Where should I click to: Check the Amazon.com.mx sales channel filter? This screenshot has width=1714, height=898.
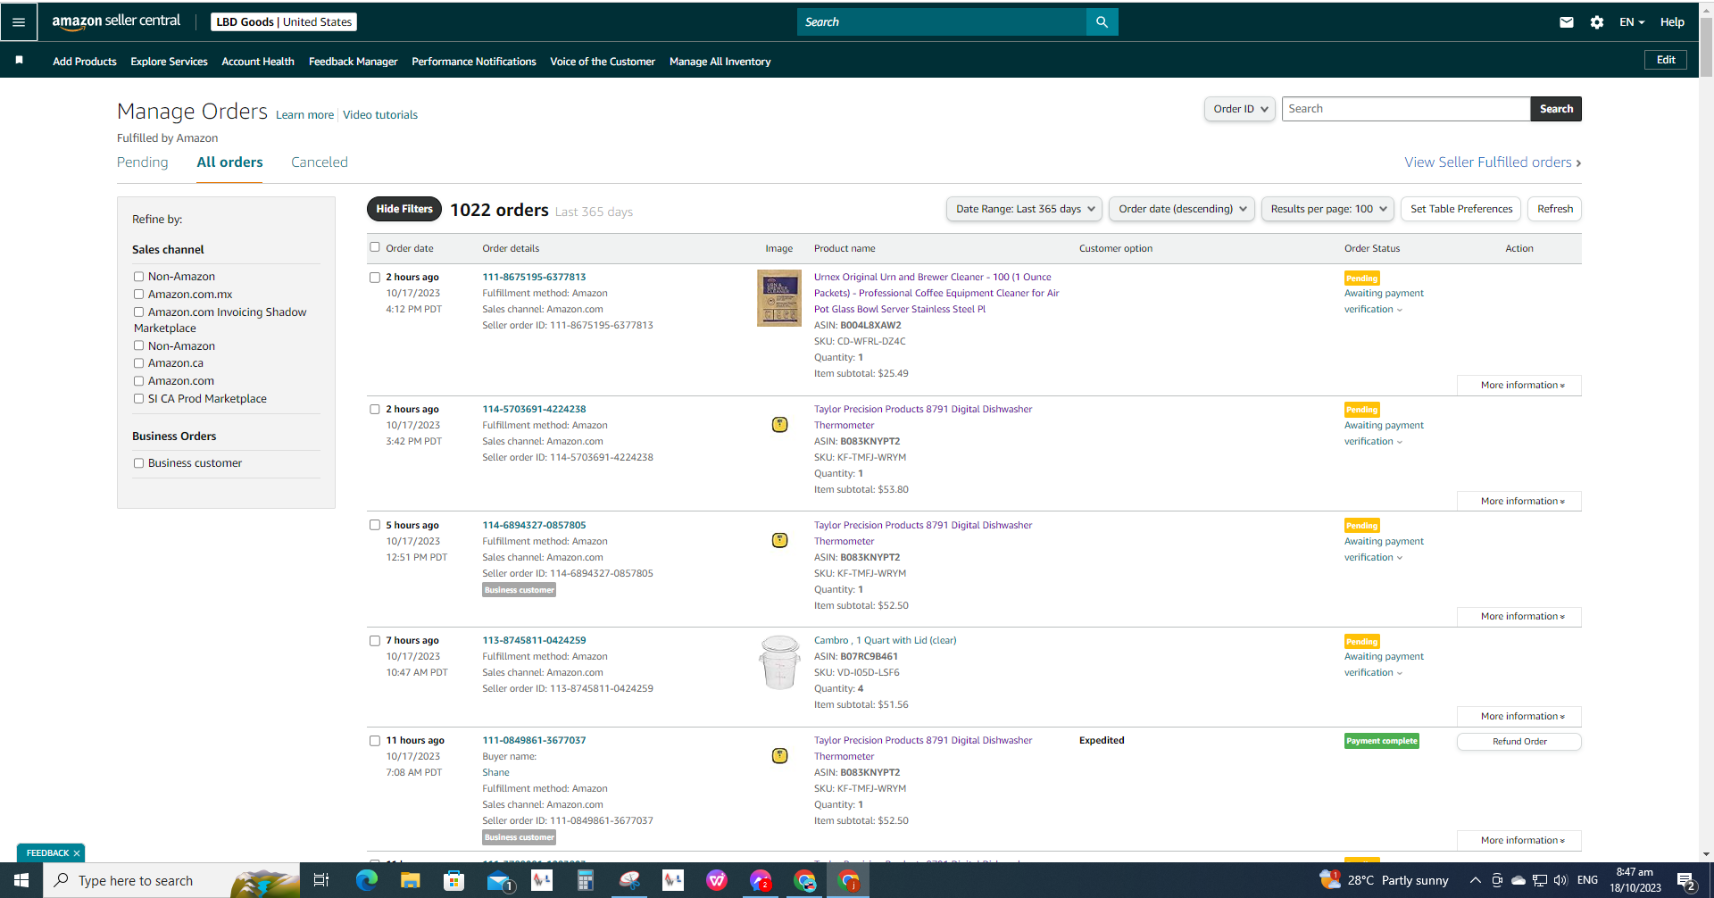pyautogui.click(x=138, y=294)
